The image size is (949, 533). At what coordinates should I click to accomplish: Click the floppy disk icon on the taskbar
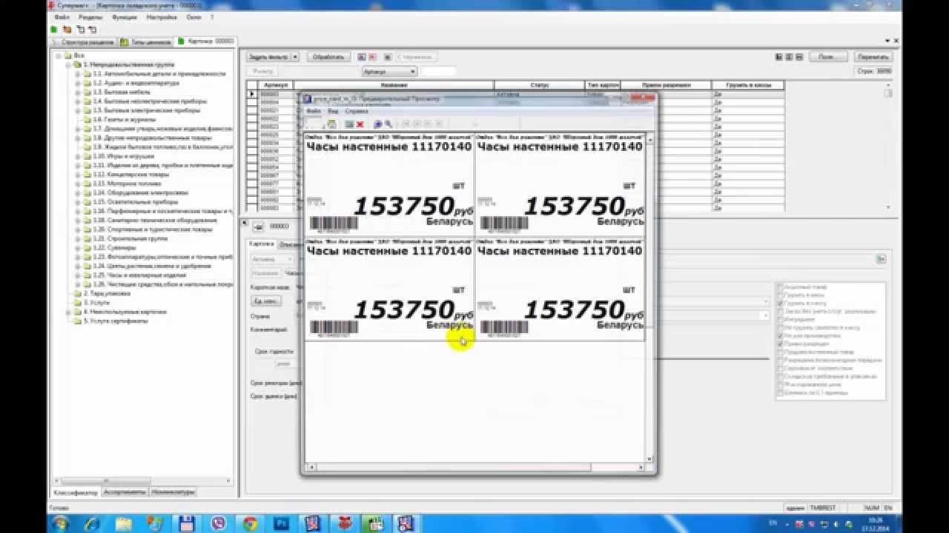(187, 523)
